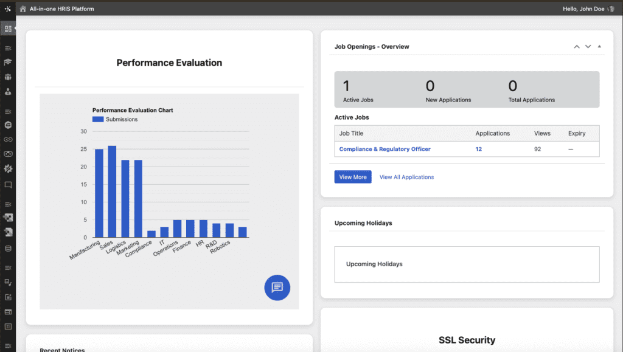Screen dimensions: 623x352
Task: Move Job Openings panel up
Action: [576, 47]
